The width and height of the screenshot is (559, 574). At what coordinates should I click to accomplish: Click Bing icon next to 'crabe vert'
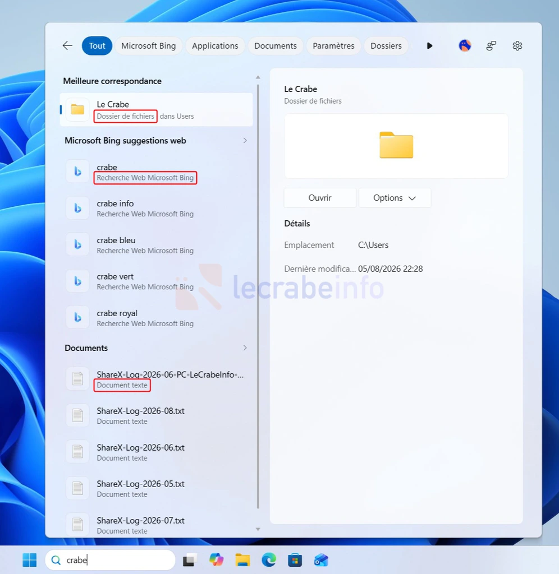pyautogui.click(x=77, y=281)
